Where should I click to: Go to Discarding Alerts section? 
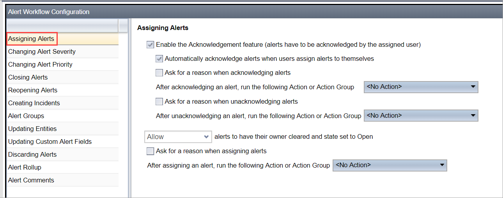point(63,154)
